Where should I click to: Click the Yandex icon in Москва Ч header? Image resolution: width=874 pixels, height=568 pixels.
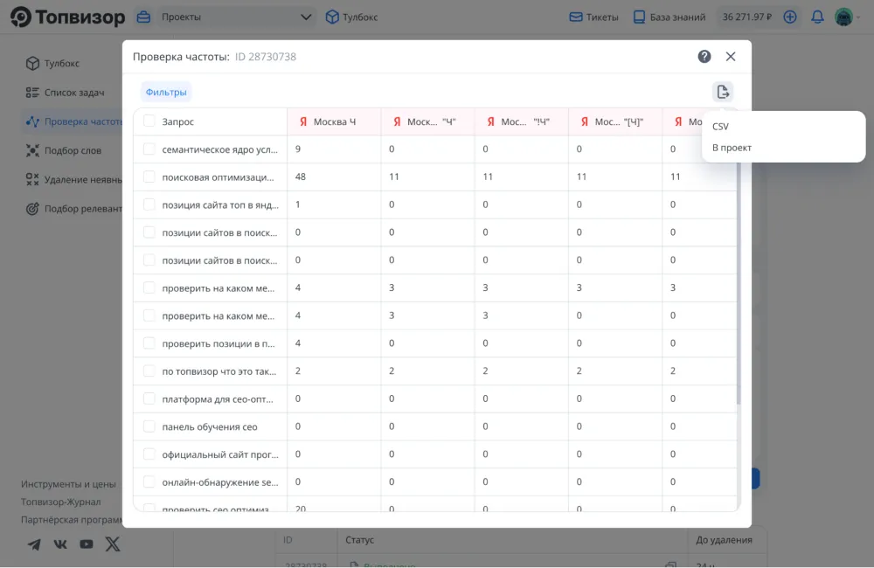click(x=303, y=121)
